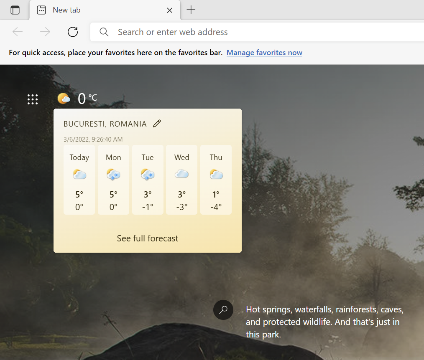The image size is (424, 360).
Task: Click the address bar magnifier icon
Action: (104, 32)
